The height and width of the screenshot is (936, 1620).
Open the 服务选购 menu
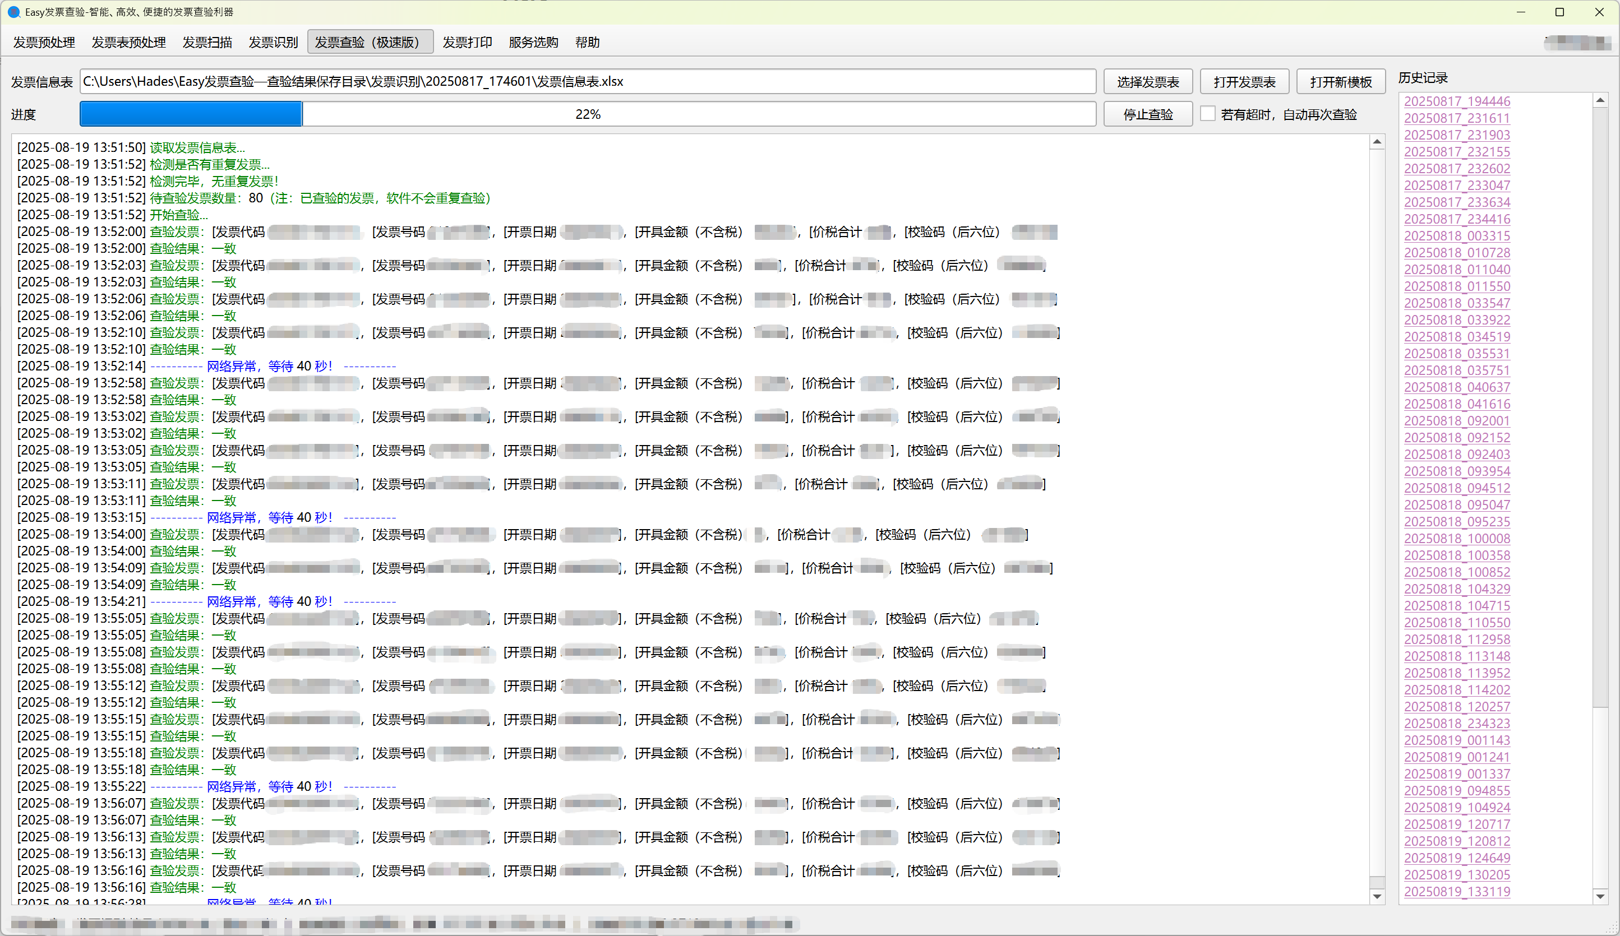coord(533,43)
